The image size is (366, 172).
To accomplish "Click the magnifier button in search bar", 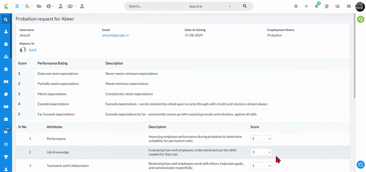I will (x=245, y=6).
